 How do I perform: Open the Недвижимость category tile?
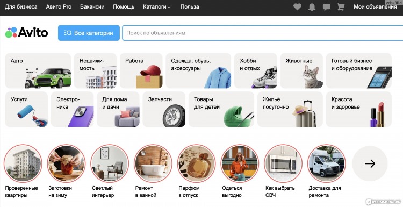(x=95, y=71)
